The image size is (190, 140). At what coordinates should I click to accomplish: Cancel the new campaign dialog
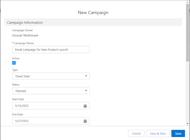click(136, 134)
